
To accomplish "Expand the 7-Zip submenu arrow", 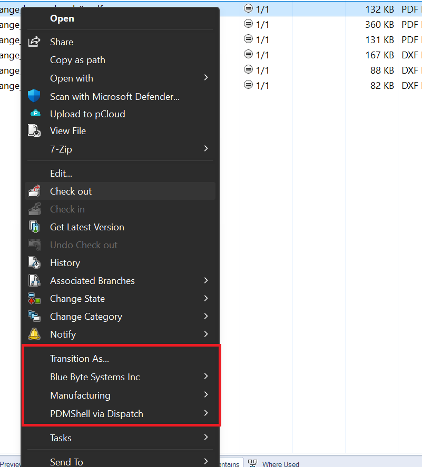I will [x=206, y=149].
